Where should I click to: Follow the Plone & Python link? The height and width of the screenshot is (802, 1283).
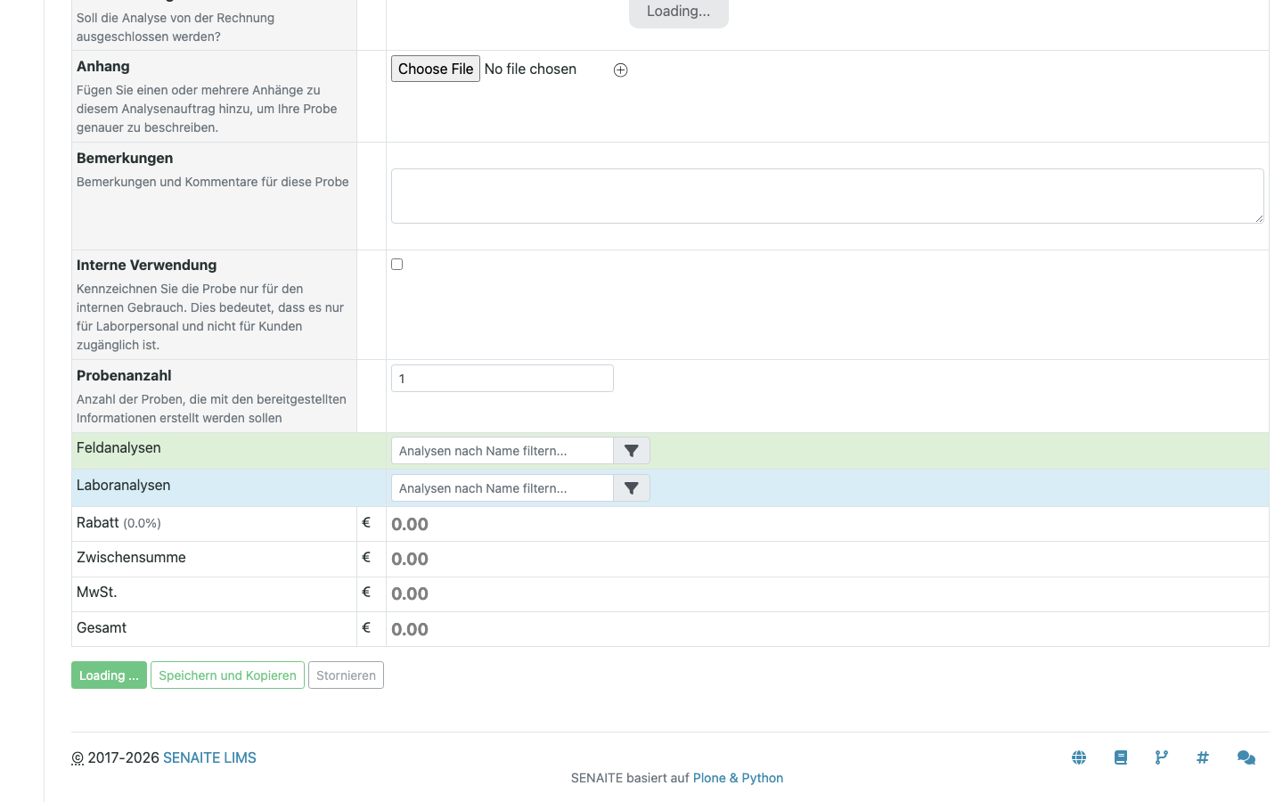pos(738,777)
